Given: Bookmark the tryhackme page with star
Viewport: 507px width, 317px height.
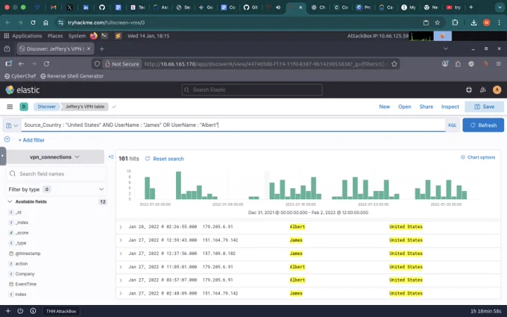Looking at the screenshot, I should (437, 22).
